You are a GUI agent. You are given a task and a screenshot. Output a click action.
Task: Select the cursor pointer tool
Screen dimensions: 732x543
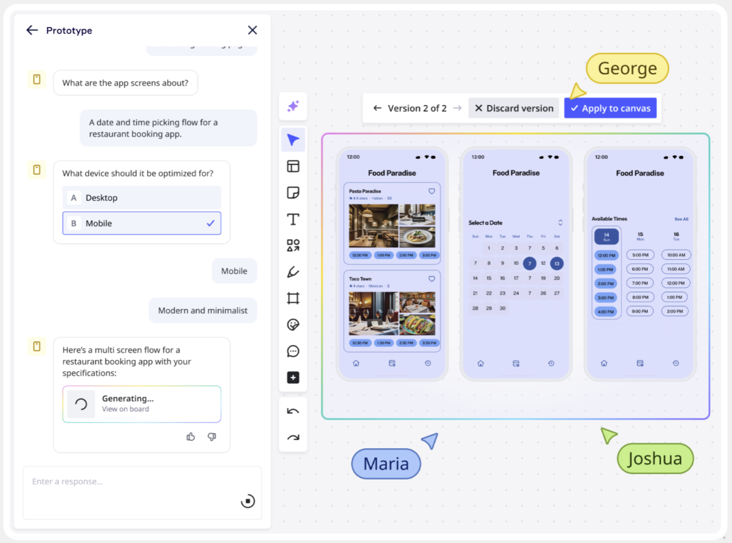tap(293, 140)
